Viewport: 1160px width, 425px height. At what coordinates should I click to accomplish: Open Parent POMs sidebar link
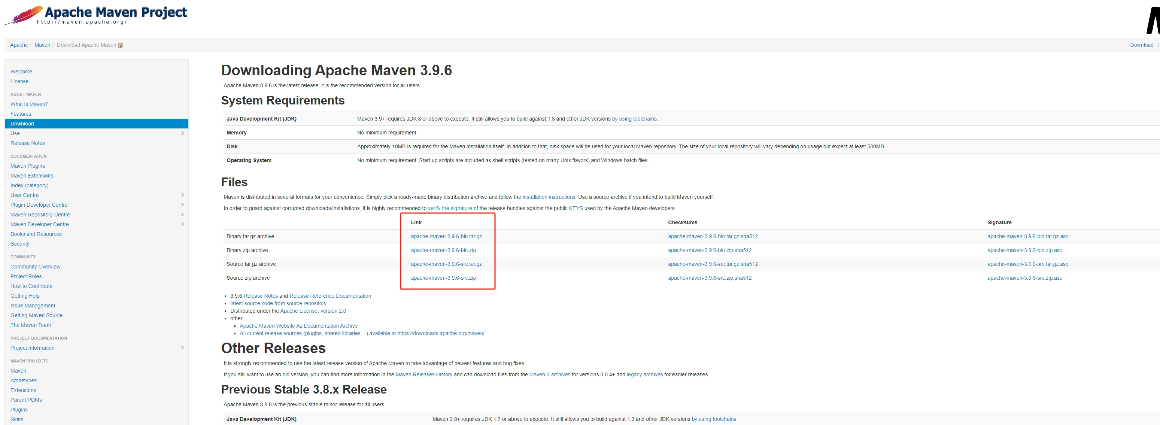pyautogui.click(x=26, y=400)
